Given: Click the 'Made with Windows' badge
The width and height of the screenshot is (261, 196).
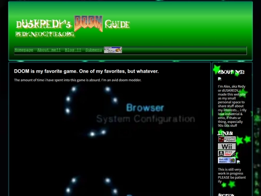Looking at the screenshot, I should point(227,160).
